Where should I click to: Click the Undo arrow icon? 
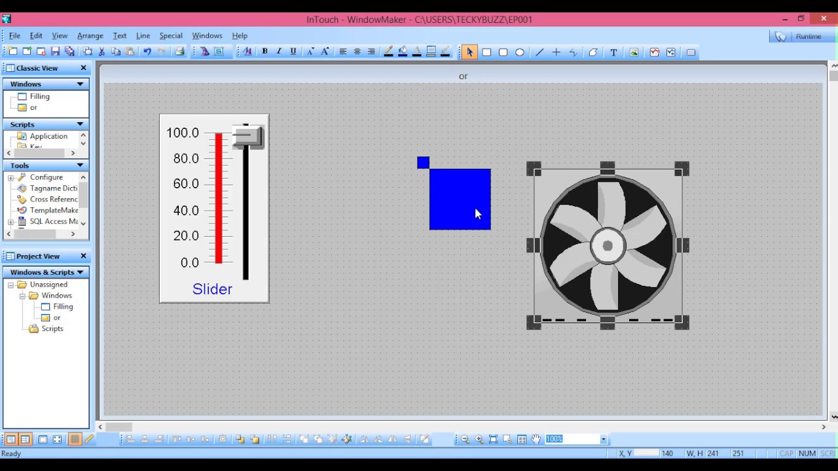tap(147, 52)
